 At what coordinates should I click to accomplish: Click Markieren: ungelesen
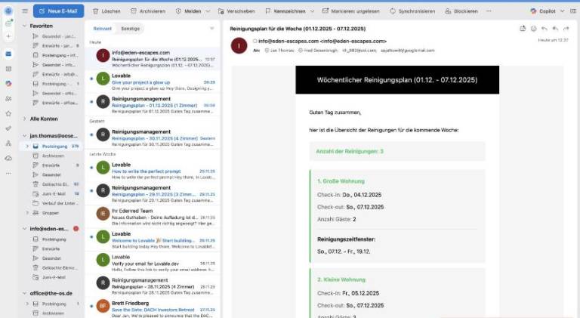(350, 11)
